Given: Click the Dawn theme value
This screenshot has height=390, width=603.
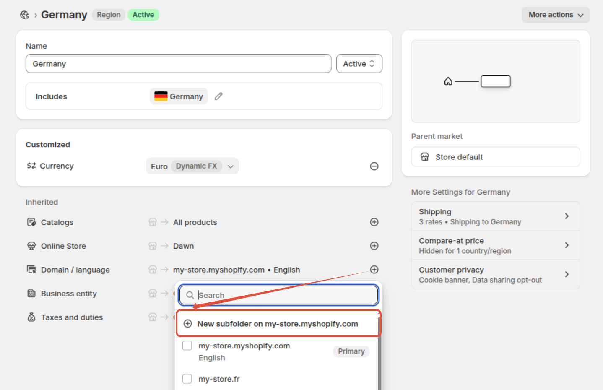Looking at the screenshot, I should [x=184, y=246].
